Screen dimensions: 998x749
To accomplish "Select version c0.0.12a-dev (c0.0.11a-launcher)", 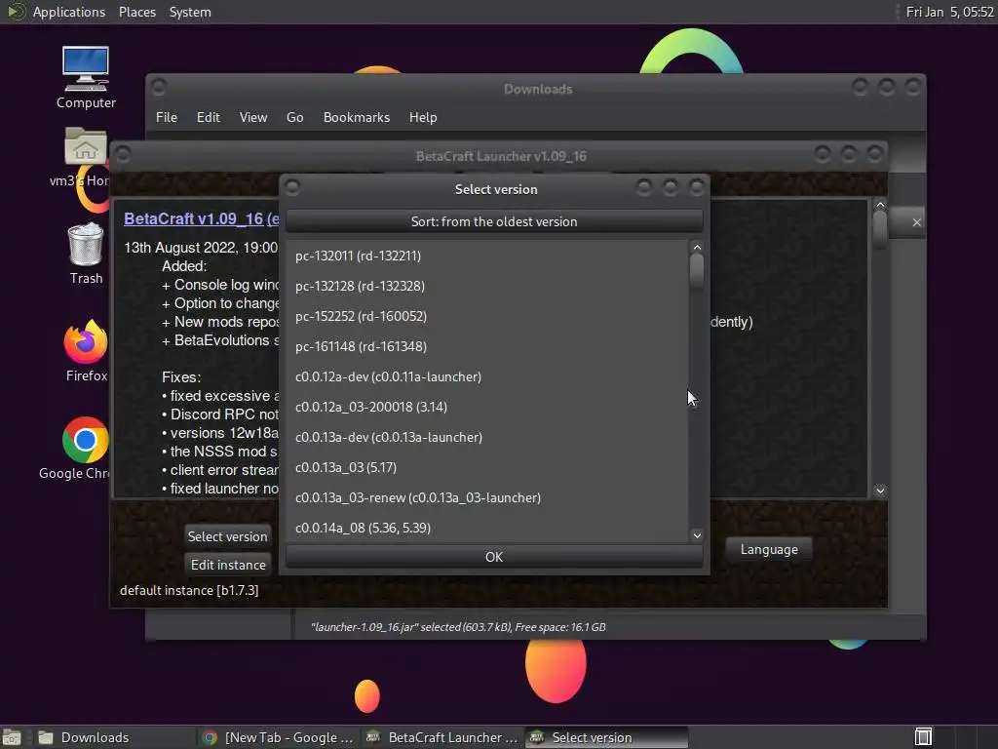I will click(x=487, y=377).
